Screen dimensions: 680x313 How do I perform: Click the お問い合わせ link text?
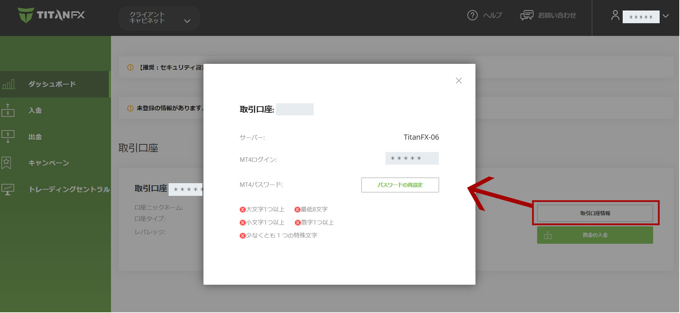click(557, 15)
